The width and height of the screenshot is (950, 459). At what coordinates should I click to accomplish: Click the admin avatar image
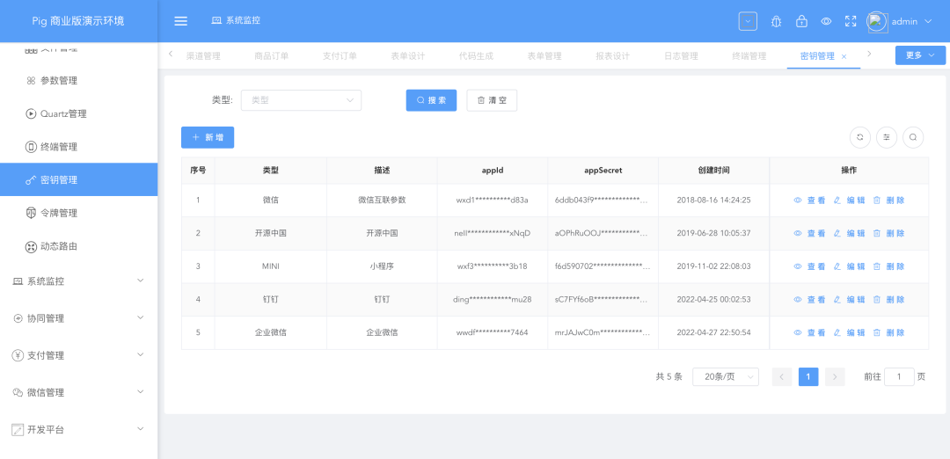tap(877, 21)
